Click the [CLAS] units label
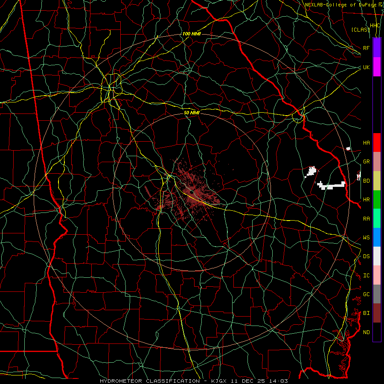 tap(361, 29)
